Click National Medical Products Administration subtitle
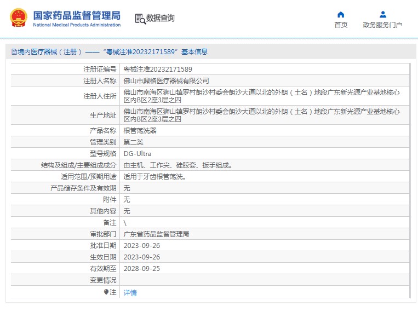Image resolution: width=418 pixels, height=312 pixels. (x=77, y=25)
